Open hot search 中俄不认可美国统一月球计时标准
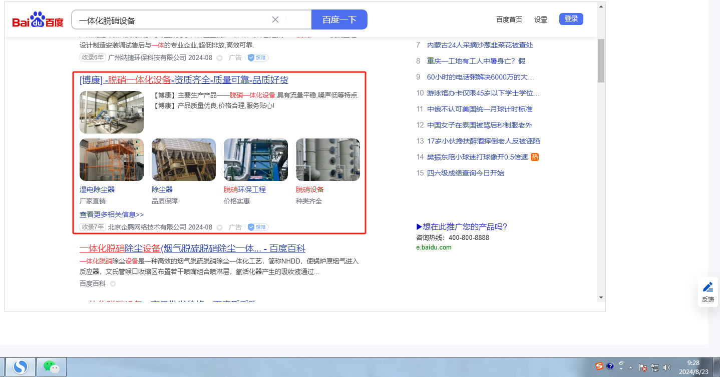The image size is (720, 377). 480,109
